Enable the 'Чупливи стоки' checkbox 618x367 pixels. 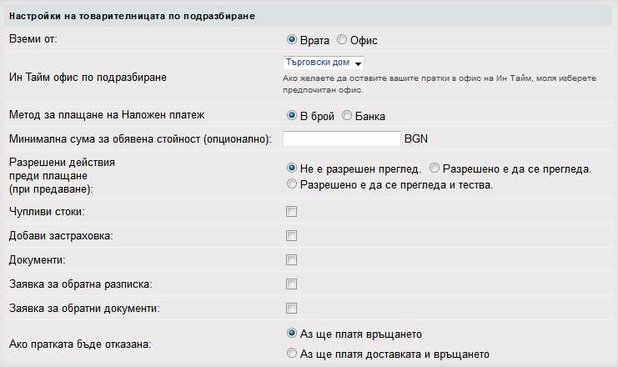292,213
